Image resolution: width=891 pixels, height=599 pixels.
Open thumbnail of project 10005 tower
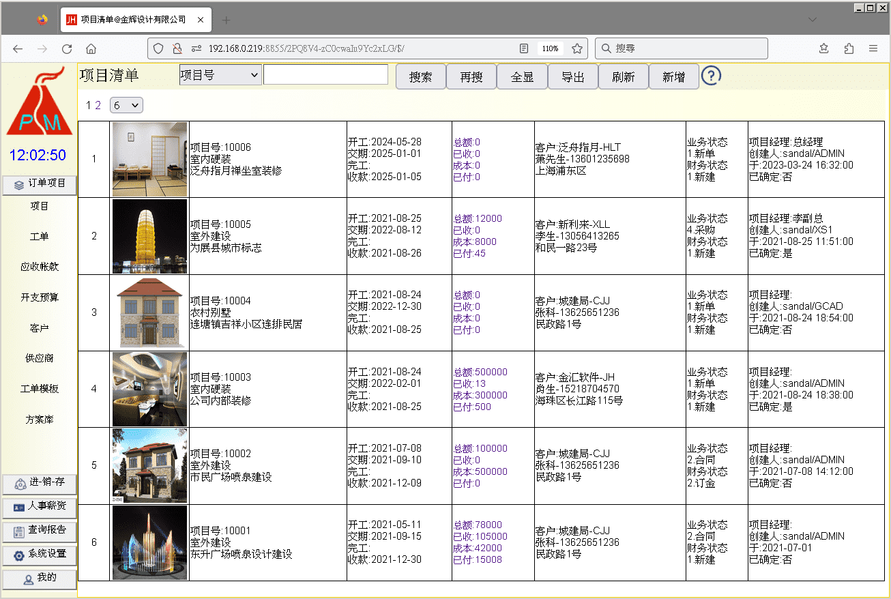click(x=149, y=236)
